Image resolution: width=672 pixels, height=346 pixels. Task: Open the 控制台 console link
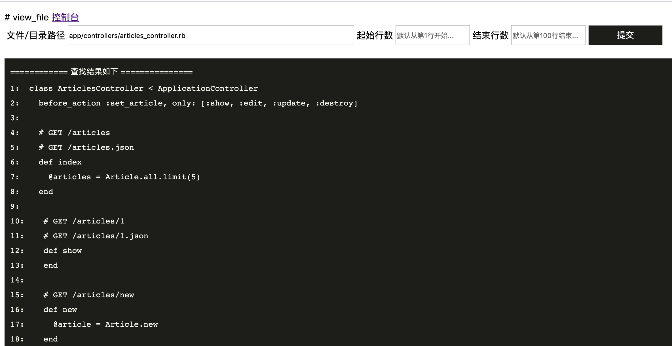point(65,17)
